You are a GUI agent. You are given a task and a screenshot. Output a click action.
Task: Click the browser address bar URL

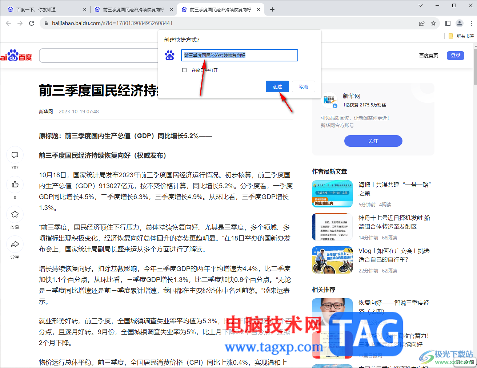coord(112,23)
